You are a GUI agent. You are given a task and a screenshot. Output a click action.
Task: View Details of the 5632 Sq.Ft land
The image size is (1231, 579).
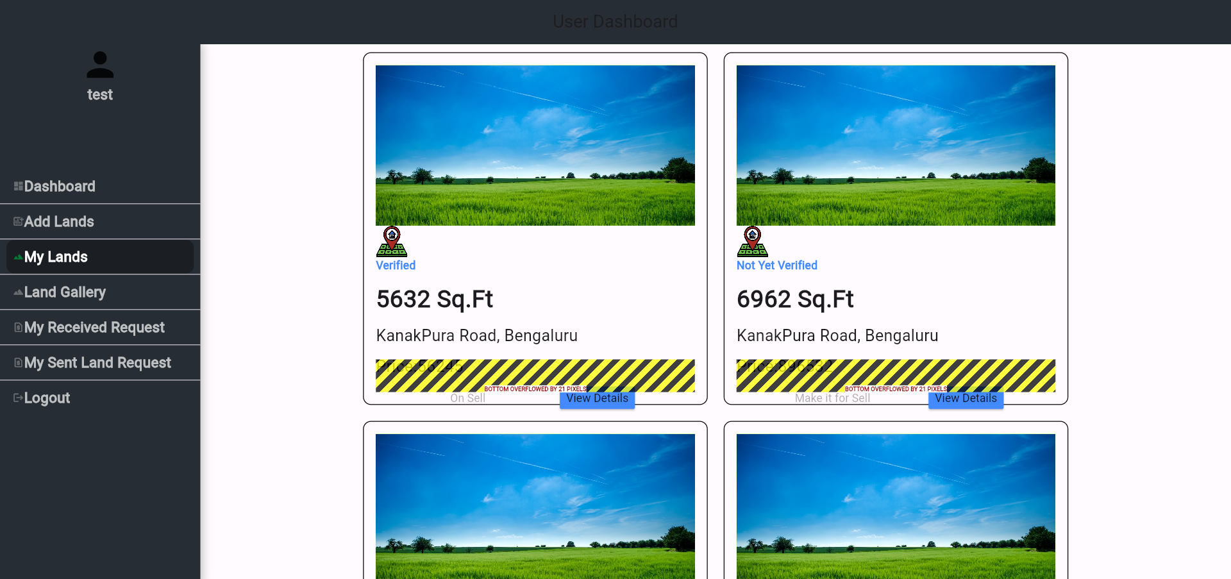tap(597, 399)
